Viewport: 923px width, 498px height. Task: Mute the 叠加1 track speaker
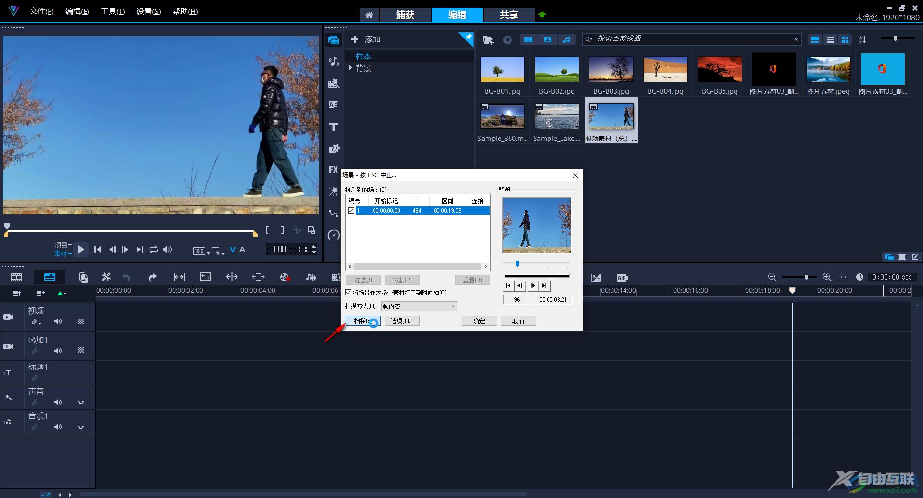(x=58, y=351)
